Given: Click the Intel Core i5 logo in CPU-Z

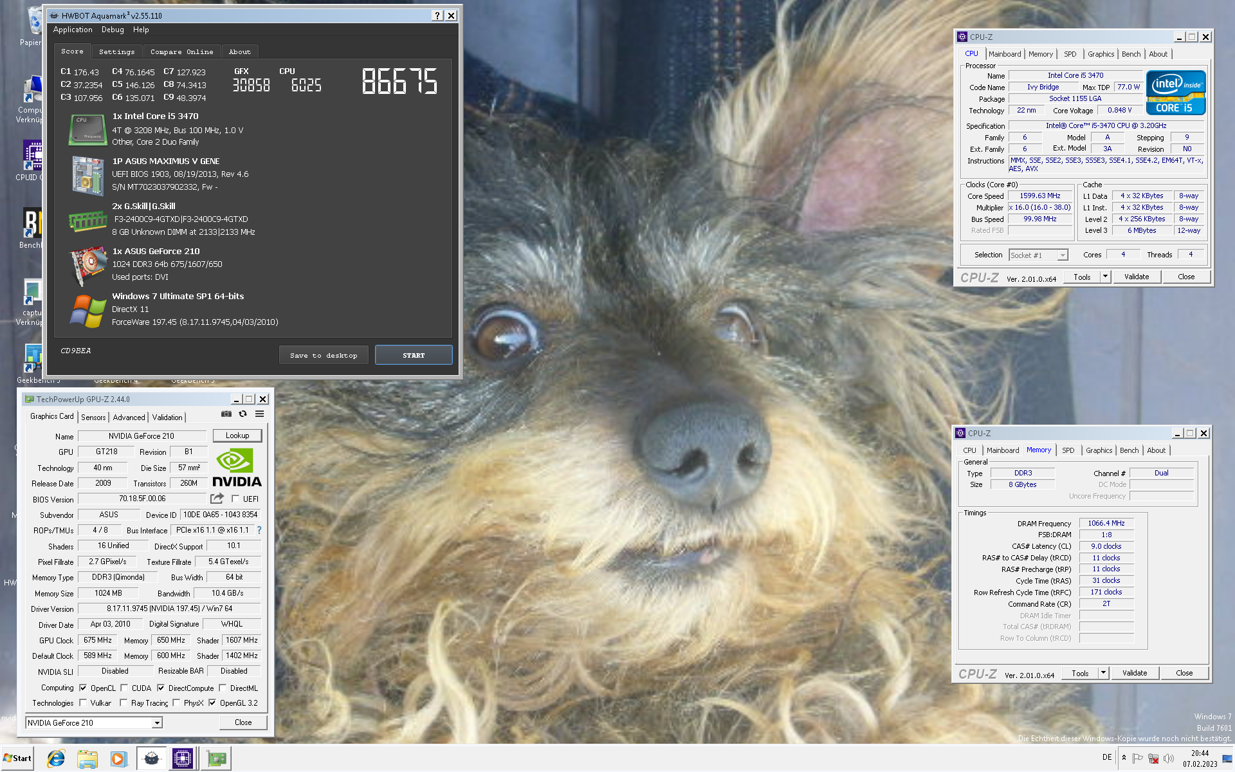Looking at the screenshot, I should [x=1176, y=93].
